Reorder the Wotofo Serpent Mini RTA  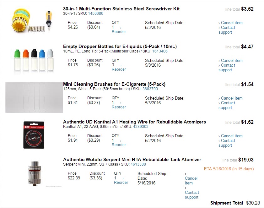[121, 183]
